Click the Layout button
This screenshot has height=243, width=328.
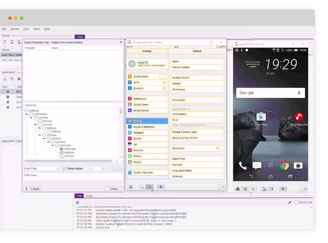click(x=35, y=189)
